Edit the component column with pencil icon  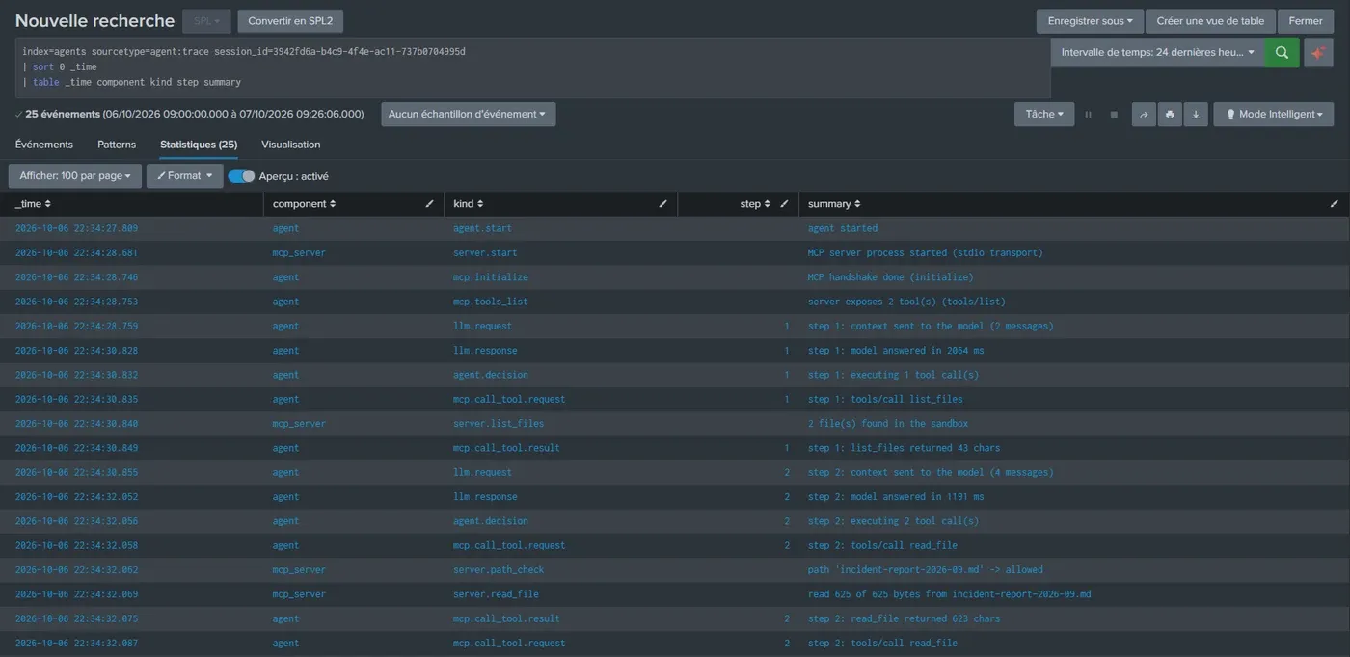click(x=430, y=204)
